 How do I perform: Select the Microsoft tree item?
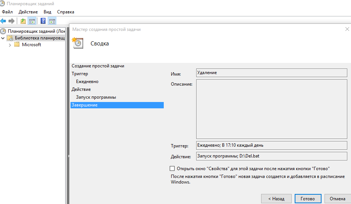32,44
